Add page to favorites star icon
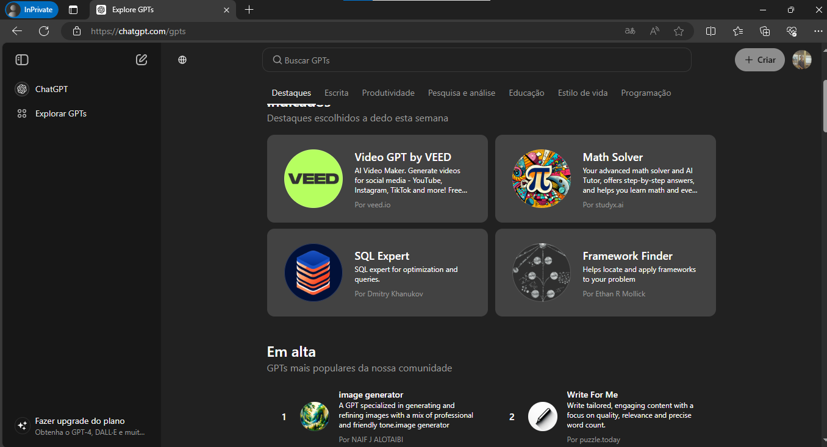Image resolution: width=827 pixels, height=447 pixels. point(679,31)
